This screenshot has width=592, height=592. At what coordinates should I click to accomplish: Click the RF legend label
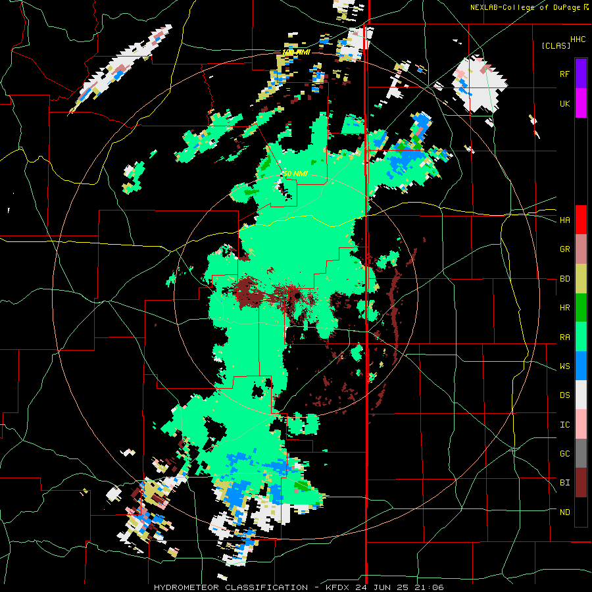pos(564,74)
